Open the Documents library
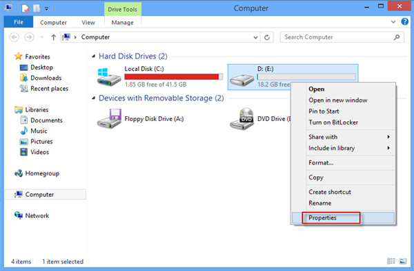Screen dimensions: 414x271 41,120
